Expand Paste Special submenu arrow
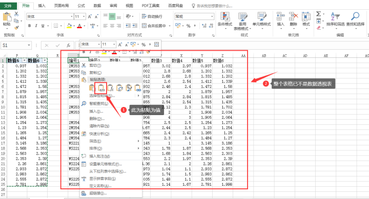Screen dimensions: 369x199 point(138,95)
